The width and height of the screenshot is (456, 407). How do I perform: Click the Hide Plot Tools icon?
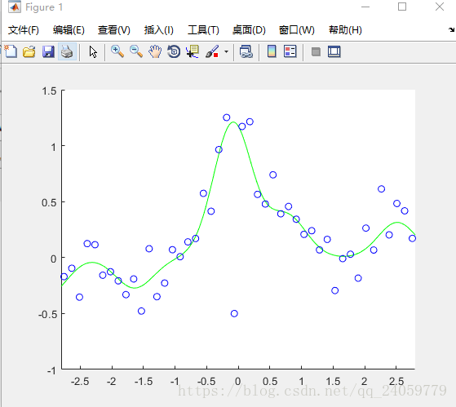click(x=316, y=51)
